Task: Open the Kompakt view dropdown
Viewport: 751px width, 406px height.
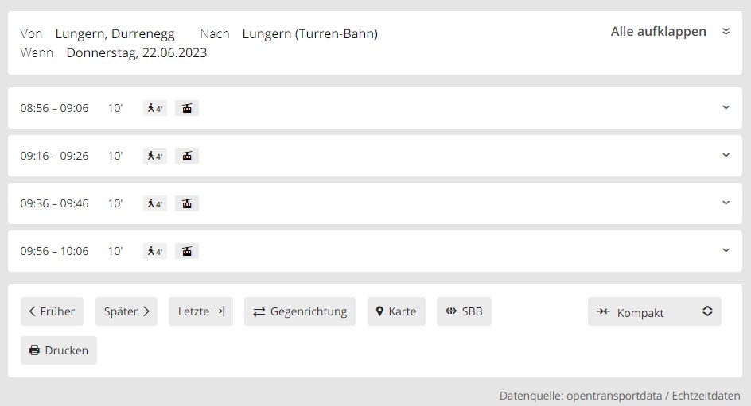Action: 654,312
